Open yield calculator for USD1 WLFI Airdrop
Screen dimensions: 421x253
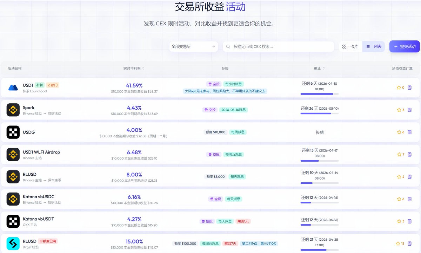click(409, 155)
